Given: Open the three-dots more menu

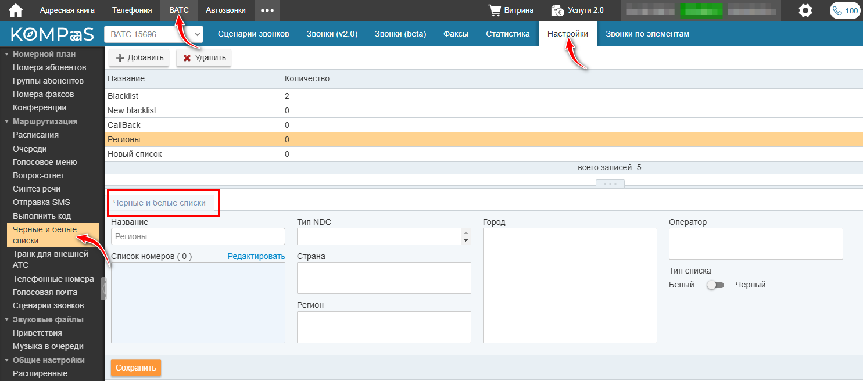Looking at the screenshot, I should 267,10.
